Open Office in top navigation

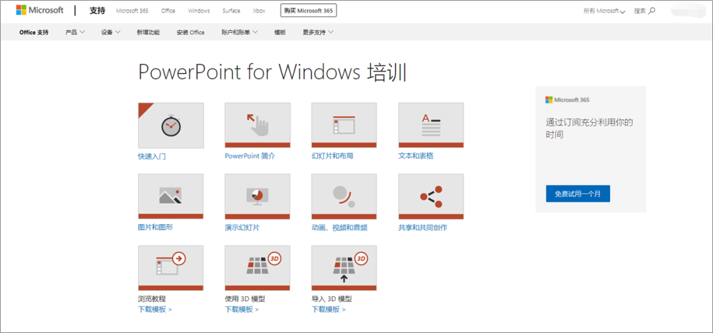coord(168,11)
